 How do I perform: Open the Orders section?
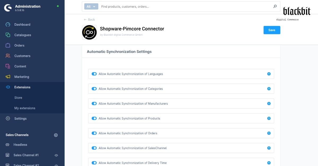point(7,45)
